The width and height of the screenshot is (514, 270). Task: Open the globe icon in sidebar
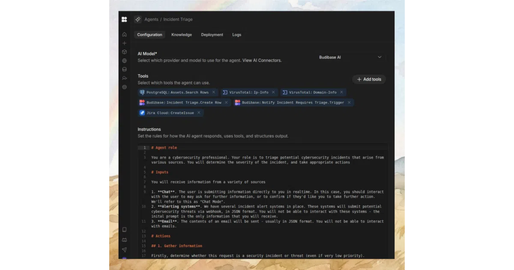(124, 61)
